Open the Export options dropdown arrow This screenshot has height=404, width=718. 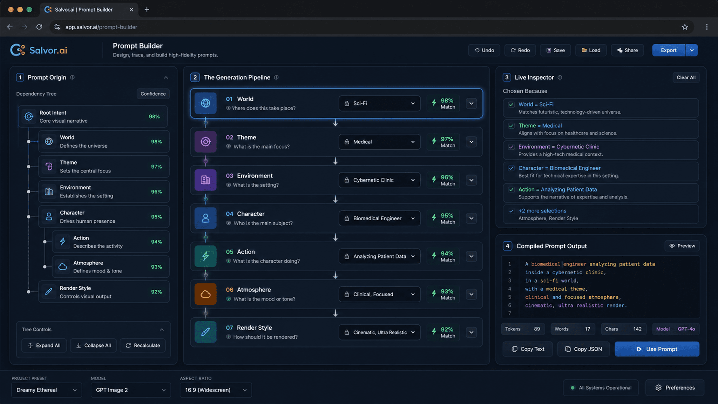pyautogui.click(x=692, y=50)
